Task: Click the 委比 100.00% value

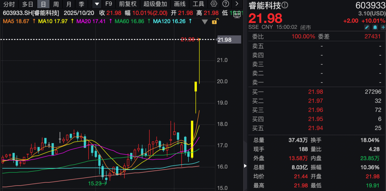Action: [x=303, y=37]
